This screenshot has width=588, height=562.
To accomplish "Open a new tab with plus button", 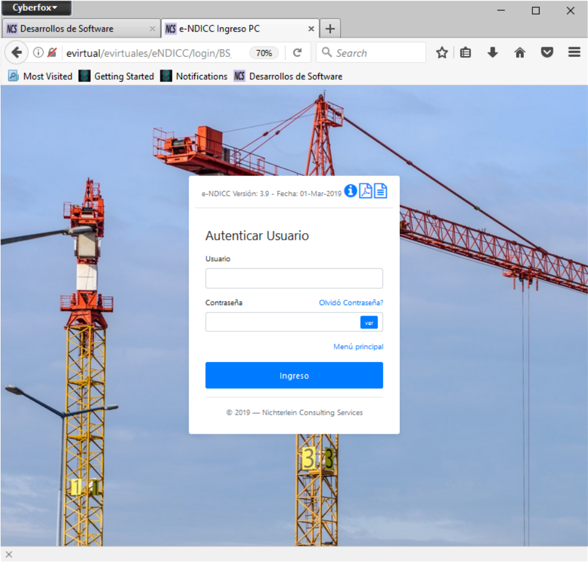I will [x=330, y=28].
